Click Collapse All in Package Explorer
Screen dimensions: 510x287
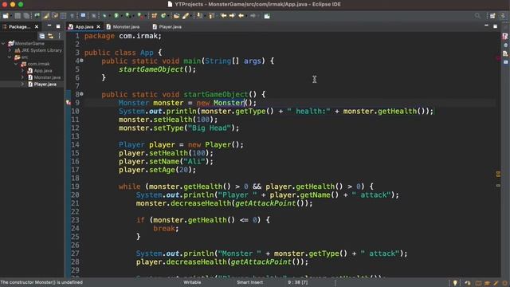(42, 36)
